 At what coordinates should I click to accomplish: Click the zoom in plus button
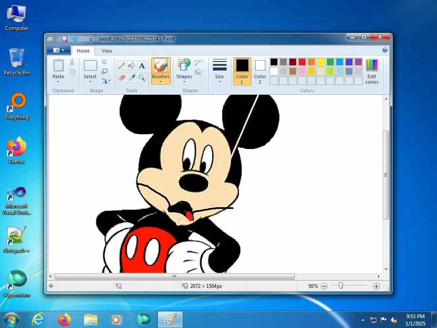pos(376,286)
